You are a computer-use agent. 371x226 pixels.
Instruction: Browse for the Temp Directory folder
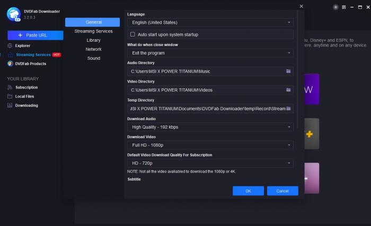pyautogui.click(x=288, y=109)
